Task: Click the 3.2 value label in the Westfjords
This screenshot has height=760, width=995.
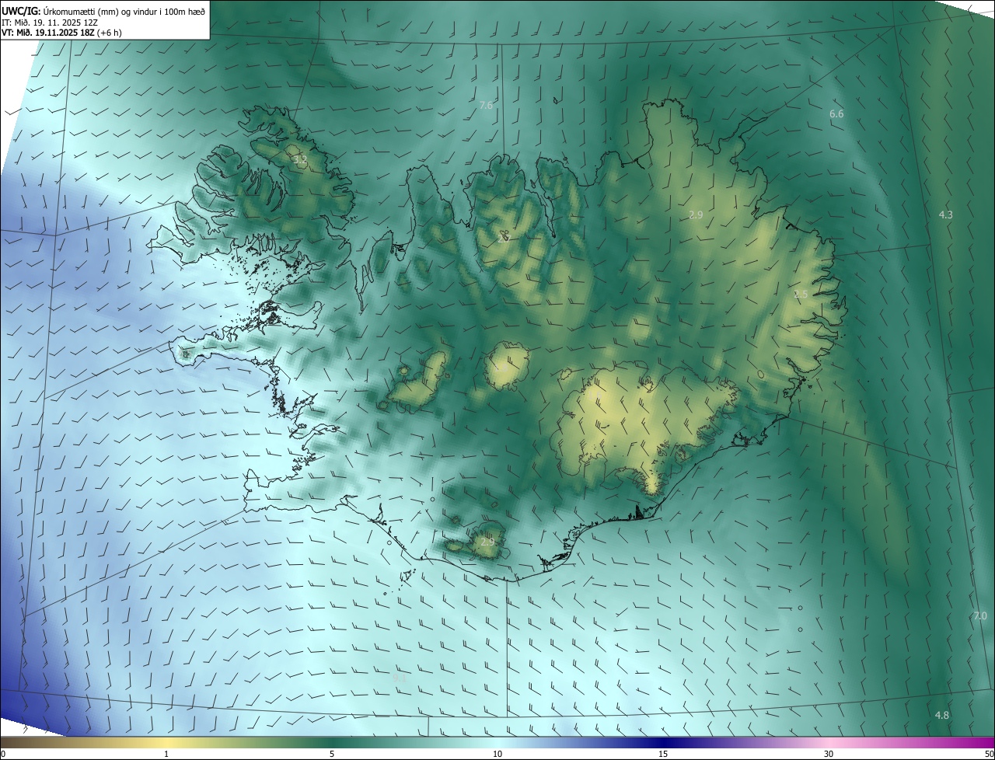Action: click(x=300, y=160)
